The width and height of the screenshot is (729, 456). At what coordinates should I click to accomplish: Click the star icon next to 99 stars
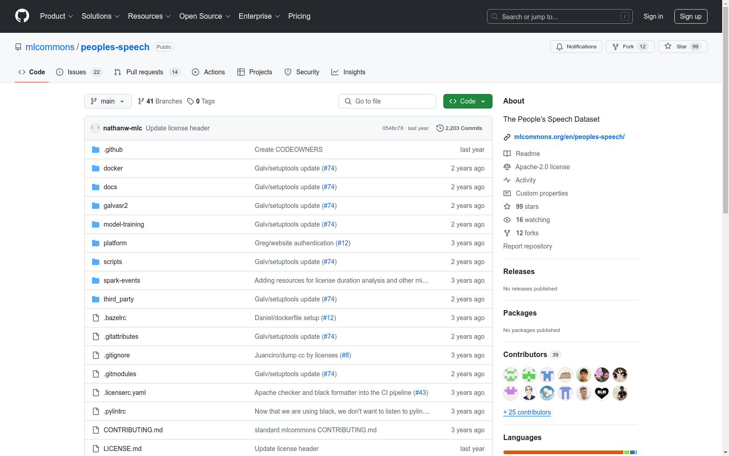pos(507,207)
